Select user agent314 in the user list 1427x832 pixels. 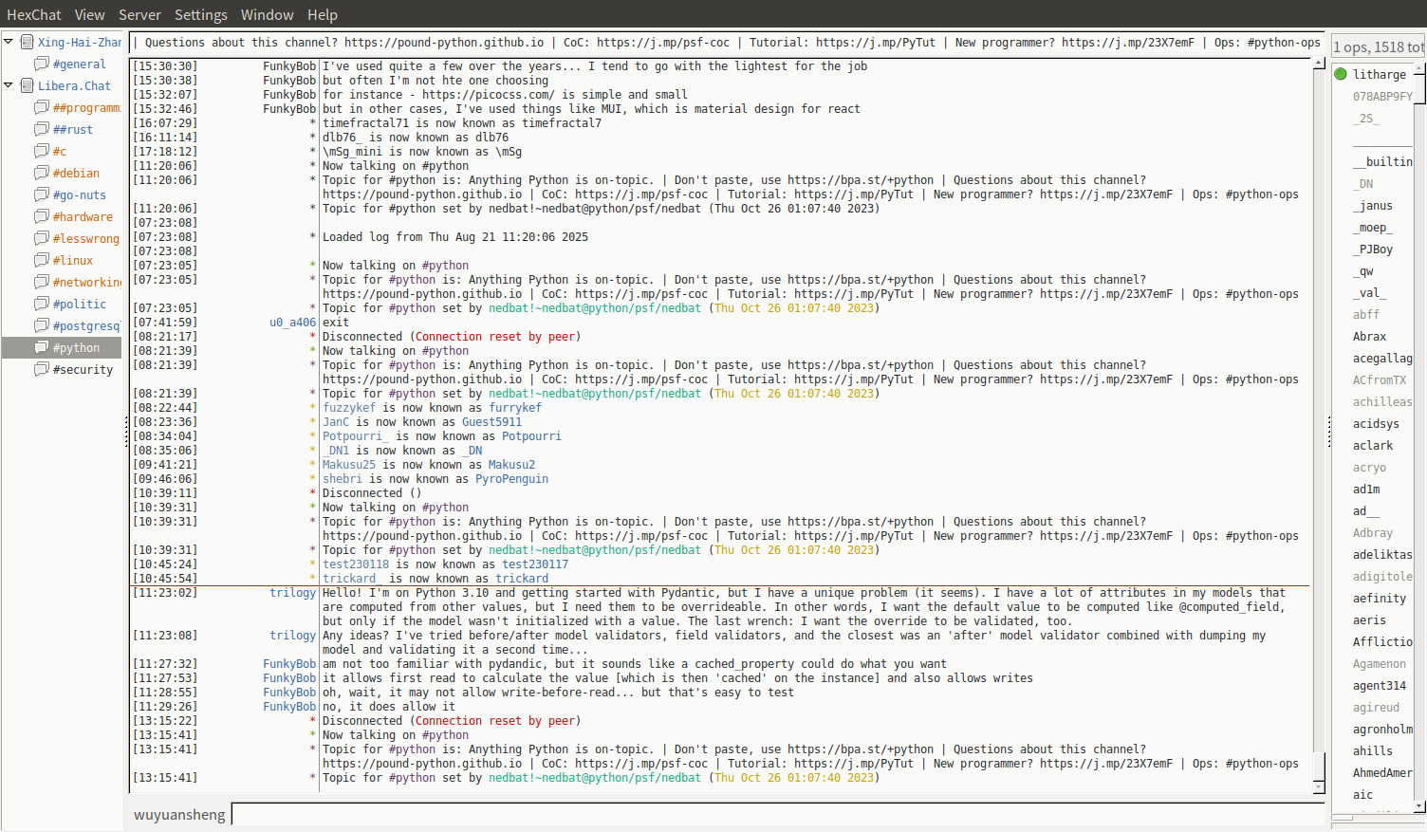1380,685
